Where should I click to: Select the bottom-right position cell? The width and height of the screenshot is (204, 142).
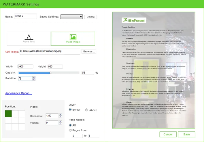(22, 127)
